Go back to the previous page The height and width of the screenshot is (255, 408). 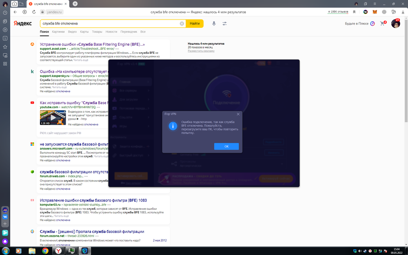(16, 12)
